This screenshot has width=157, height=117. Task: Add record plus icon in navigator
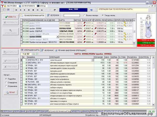click(x=33, y=10)
